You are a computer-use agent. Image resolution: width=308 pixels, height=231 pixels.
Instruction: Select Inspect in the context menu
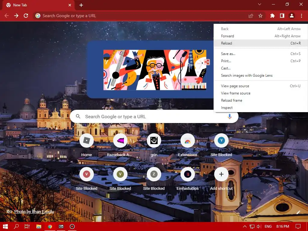tap(261, 108)
